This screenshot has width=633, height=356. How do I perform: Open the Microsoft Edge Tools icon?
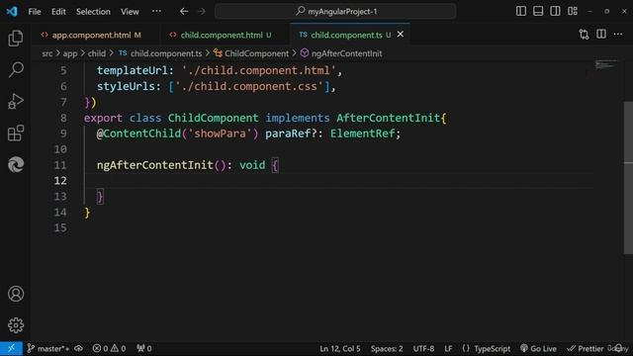pos(16,165)
